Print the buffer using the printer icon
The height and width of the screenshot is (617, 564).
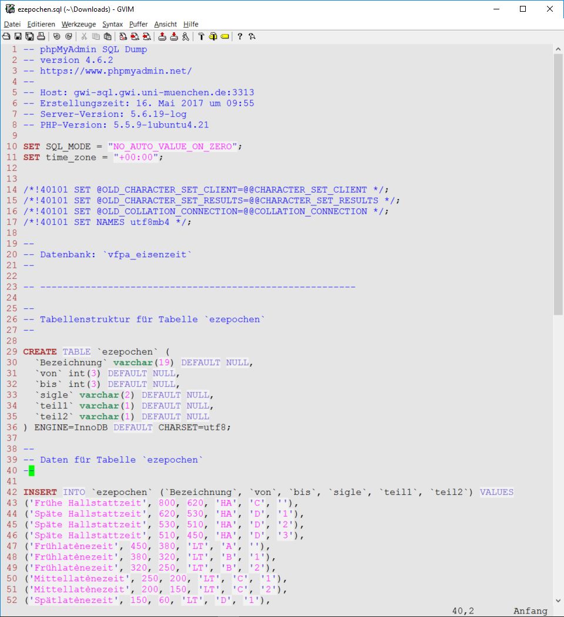point(41,36)
